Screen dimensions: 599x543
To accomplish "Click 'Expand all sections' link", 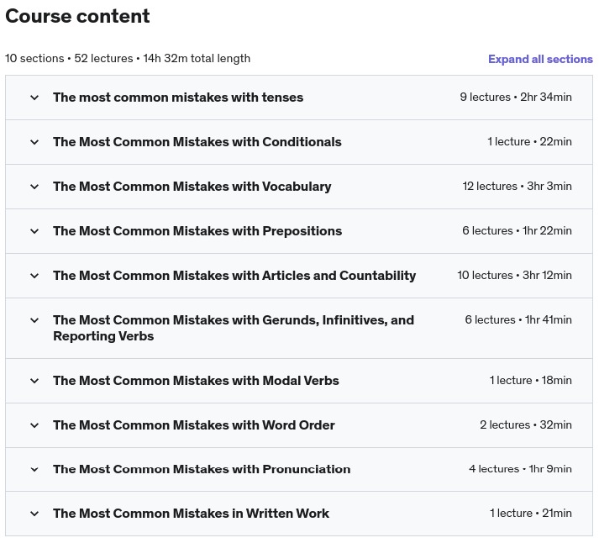I will coord(540,59).
